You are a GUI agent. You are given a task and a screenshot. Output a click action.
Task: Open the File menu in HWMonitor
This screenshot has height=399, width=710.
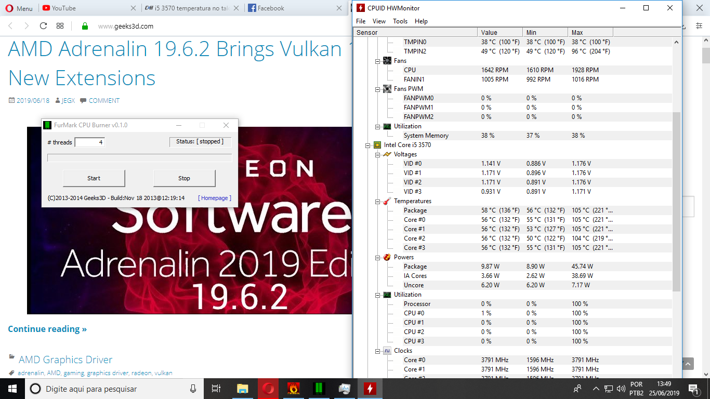361,21
